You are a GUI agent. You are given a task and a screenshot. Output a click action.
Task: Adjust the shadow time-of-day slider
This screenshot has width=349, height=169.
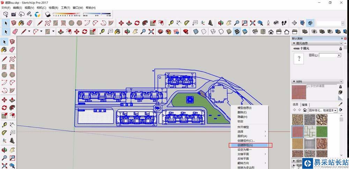coord(97,14)
